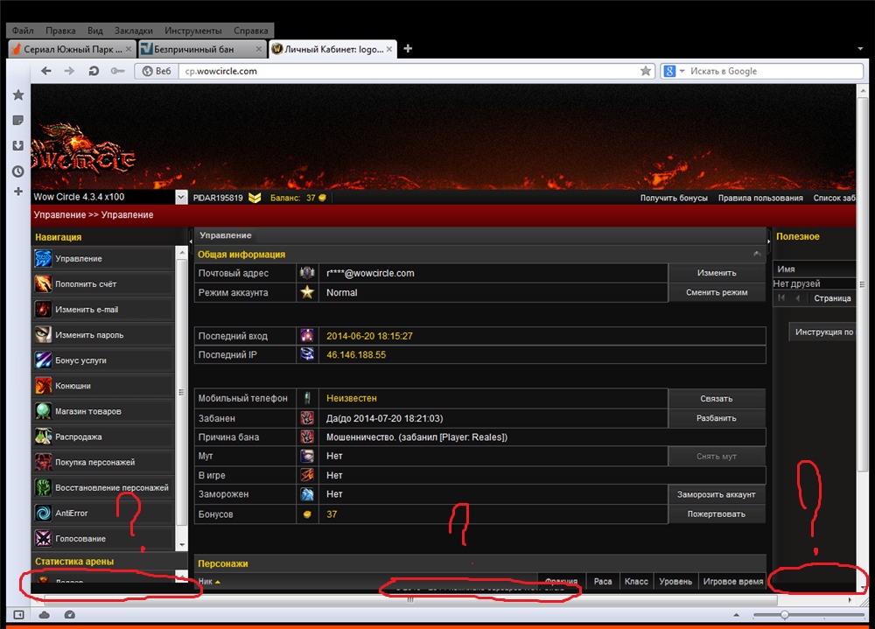Click the Инструкция по button

click(823, 332)
